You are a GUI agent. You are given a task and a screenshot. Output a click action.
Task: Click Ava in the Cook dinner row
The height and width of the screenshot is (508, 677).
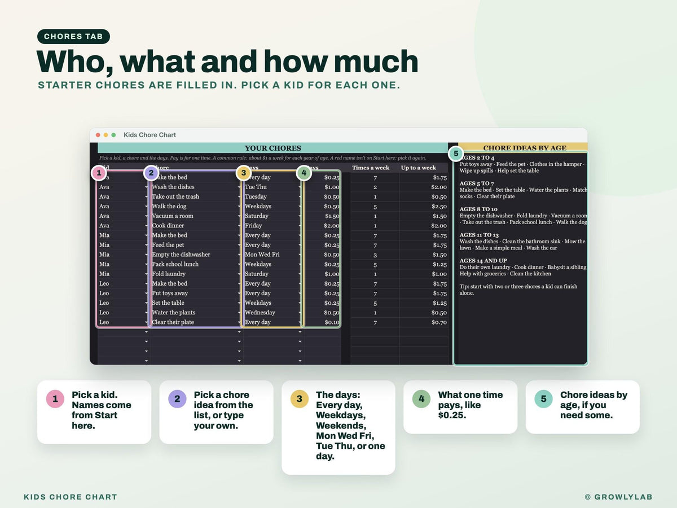[x=104, y=226]
